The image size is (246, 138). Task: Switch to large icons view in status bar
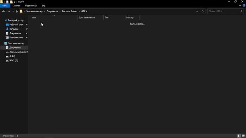coord(243,136)
